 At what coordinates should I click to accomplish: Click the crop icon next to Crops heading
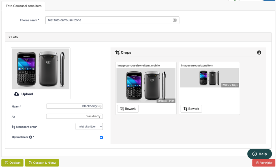117,52
